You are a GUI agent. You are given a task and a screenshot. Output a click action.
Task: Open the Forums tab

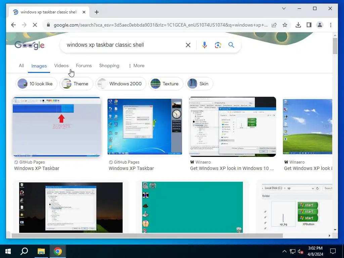[84, 66]
